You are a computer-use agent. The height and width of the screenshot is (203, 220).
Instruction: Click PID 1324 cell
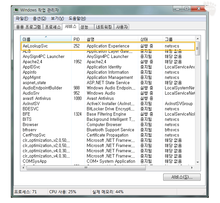(x=77, y=114)
